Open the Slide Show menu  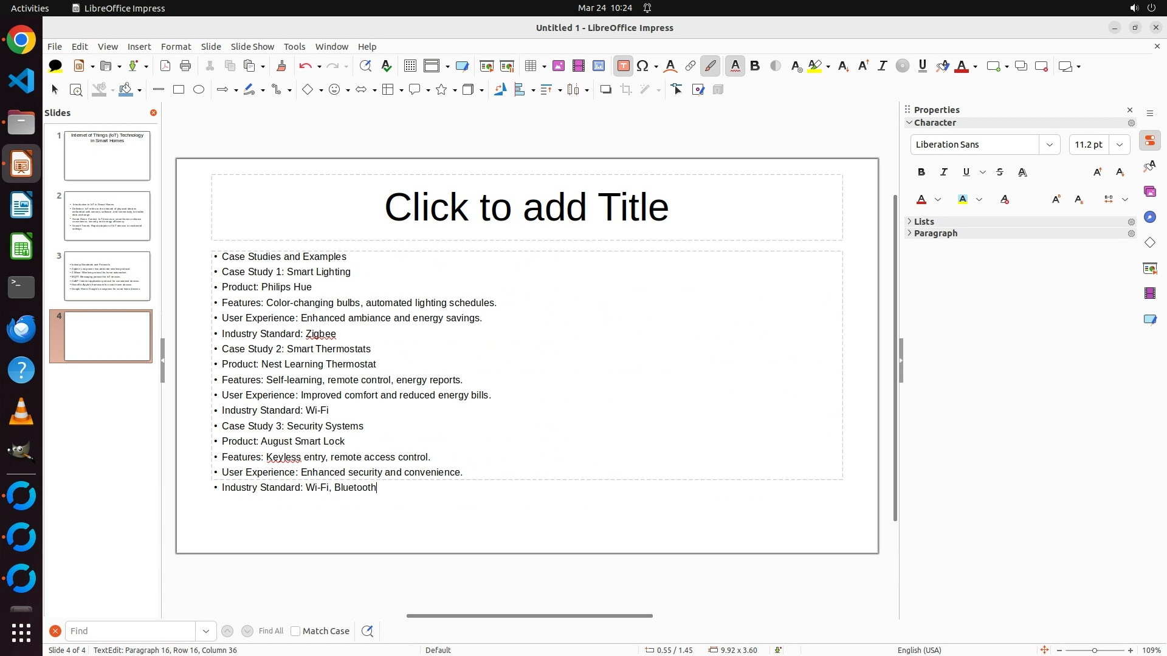(x=252, y=47)
